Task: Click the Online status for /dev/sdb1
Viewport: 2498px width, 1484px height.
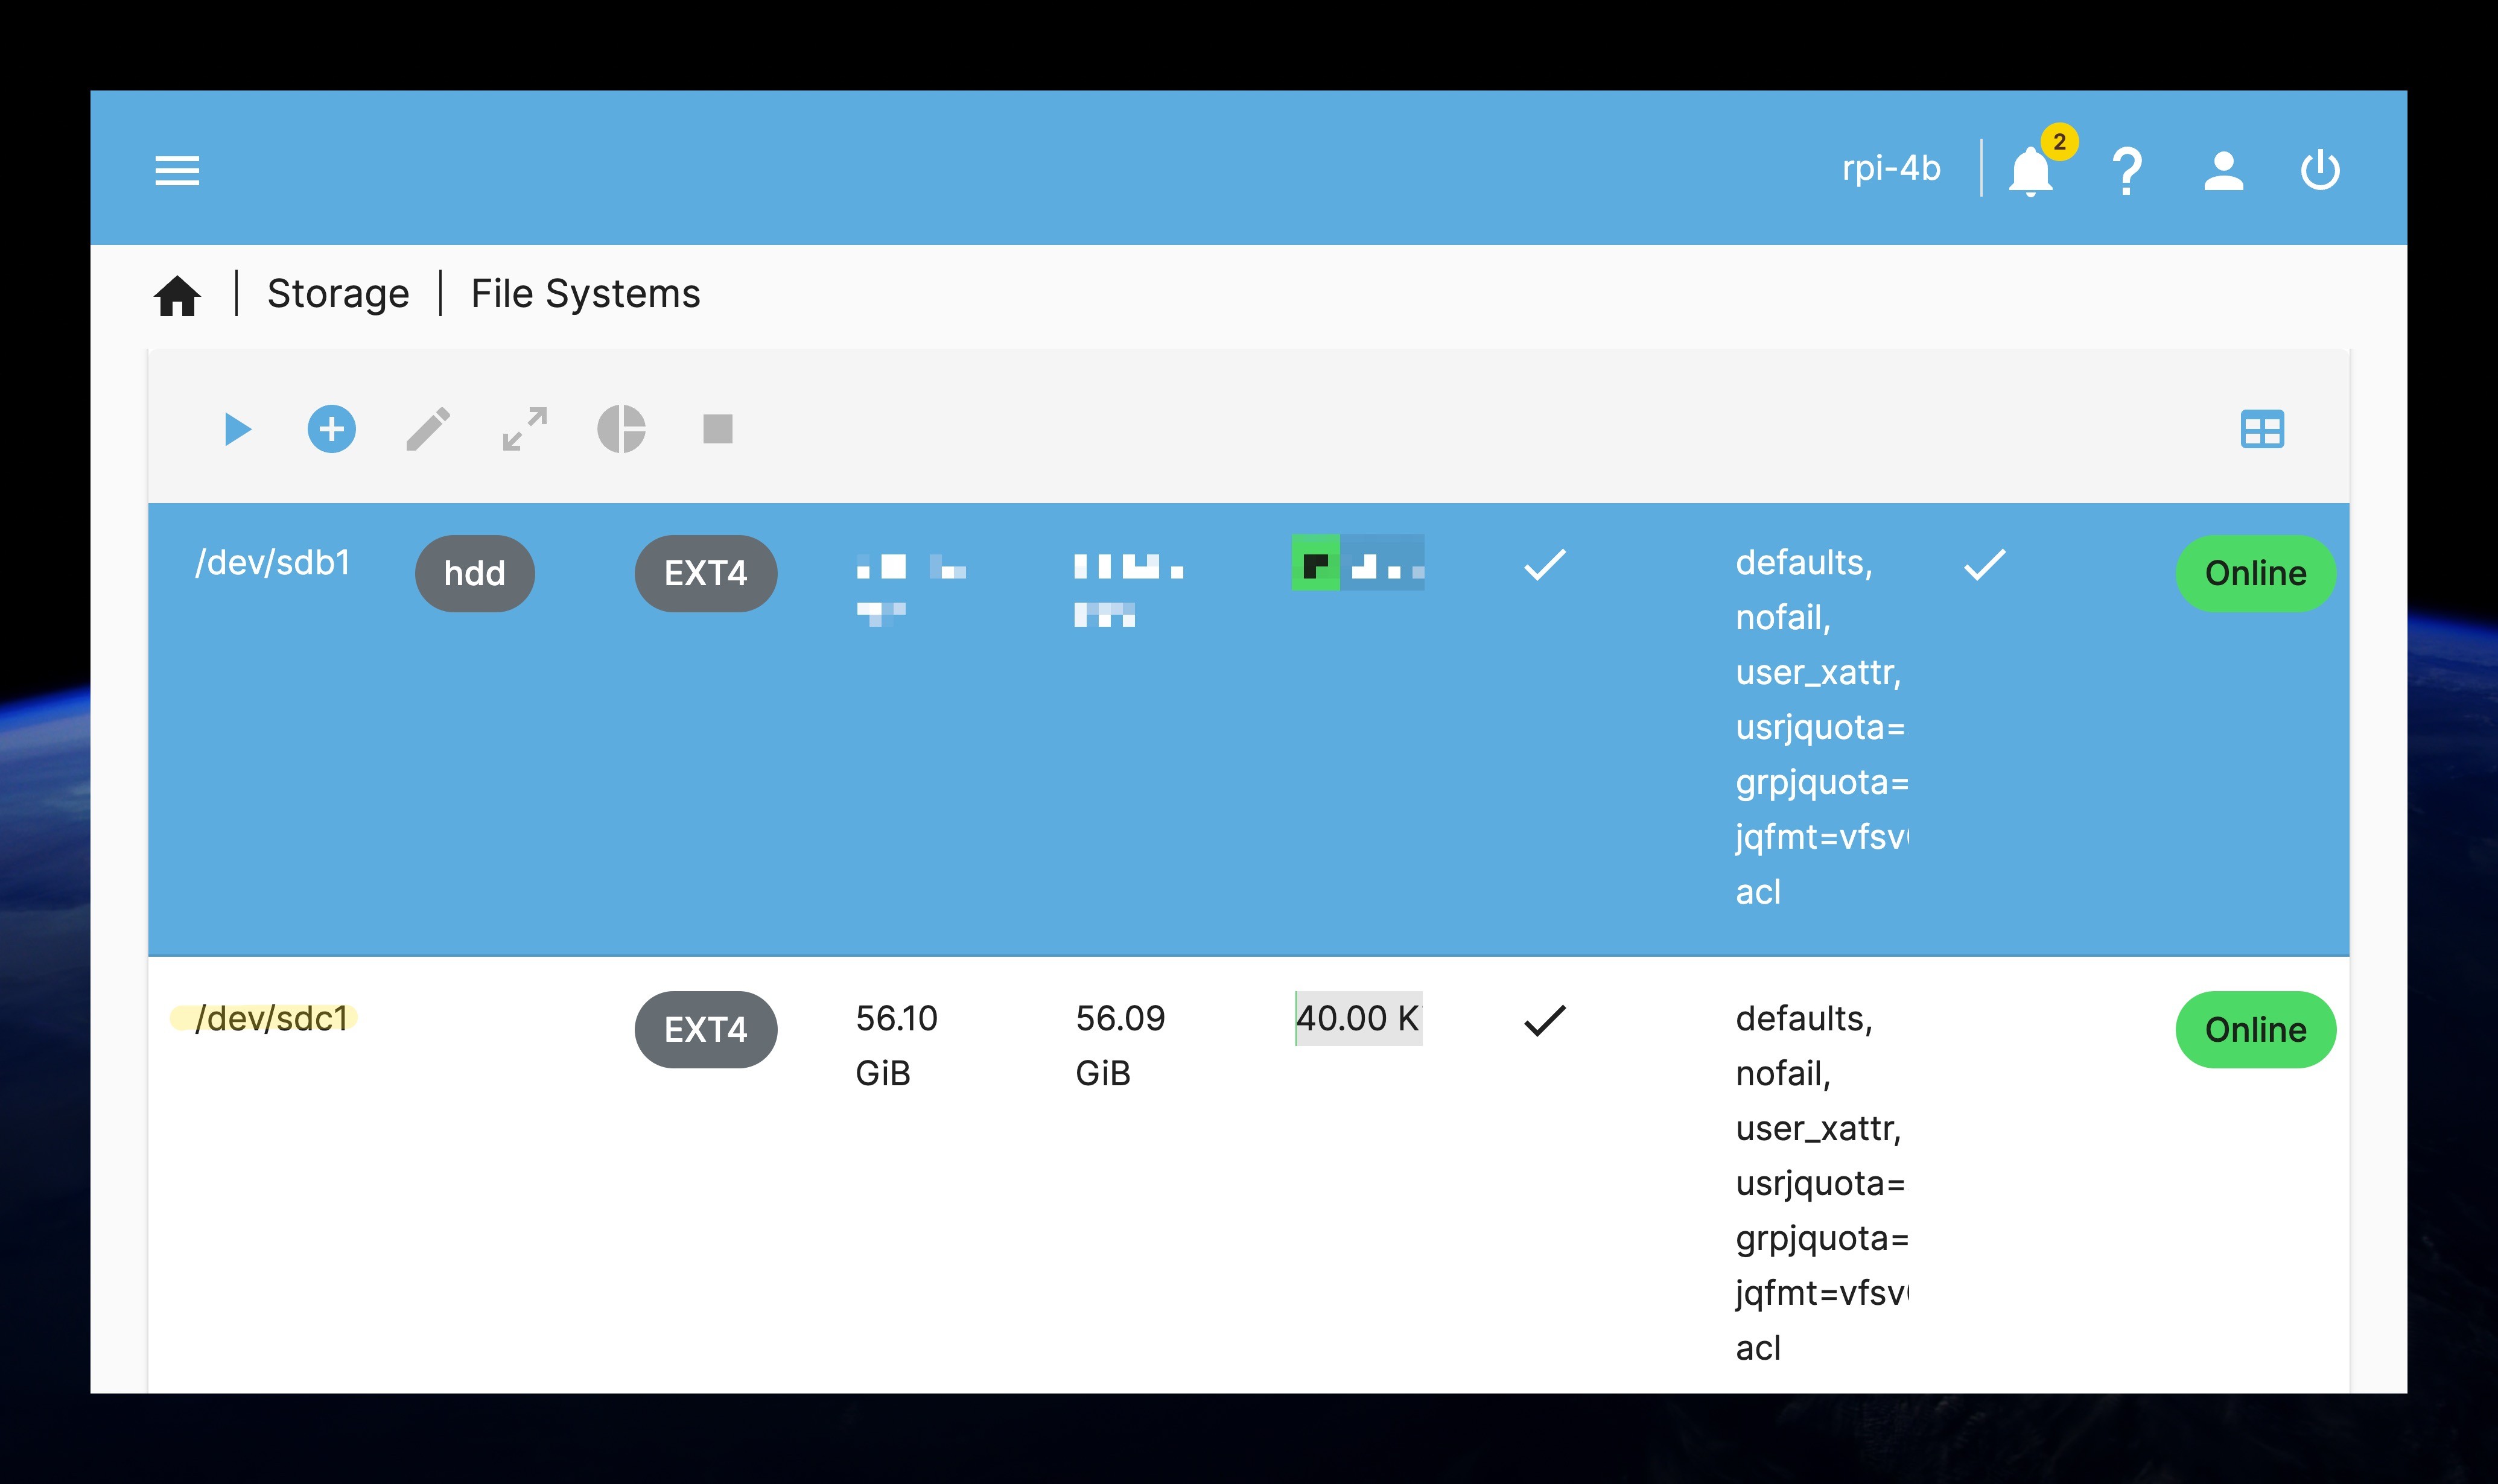Action: pos(2255,573)
